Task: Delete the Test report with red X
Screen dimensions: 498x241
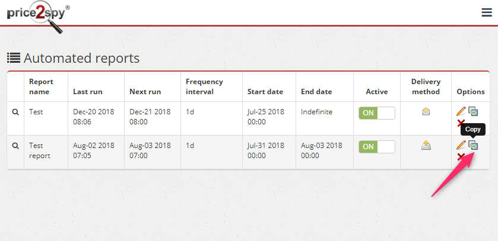Action: (461, 156)
